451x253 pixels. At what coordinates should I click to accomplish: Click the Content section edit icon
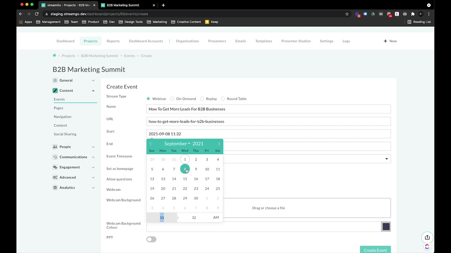coord(55,91)
